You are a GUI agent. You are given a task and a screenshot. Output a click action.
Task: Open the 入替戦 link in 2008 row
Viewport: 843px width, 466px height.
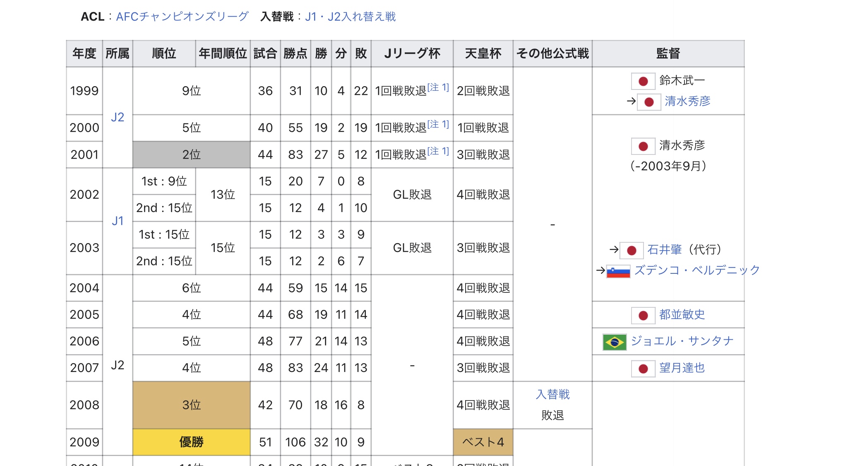pyautogui.click(x=552, y=394)
